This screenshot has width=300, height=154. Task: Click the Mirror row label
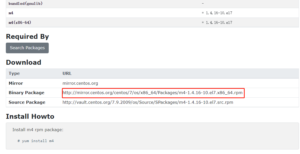click(16, 83)
